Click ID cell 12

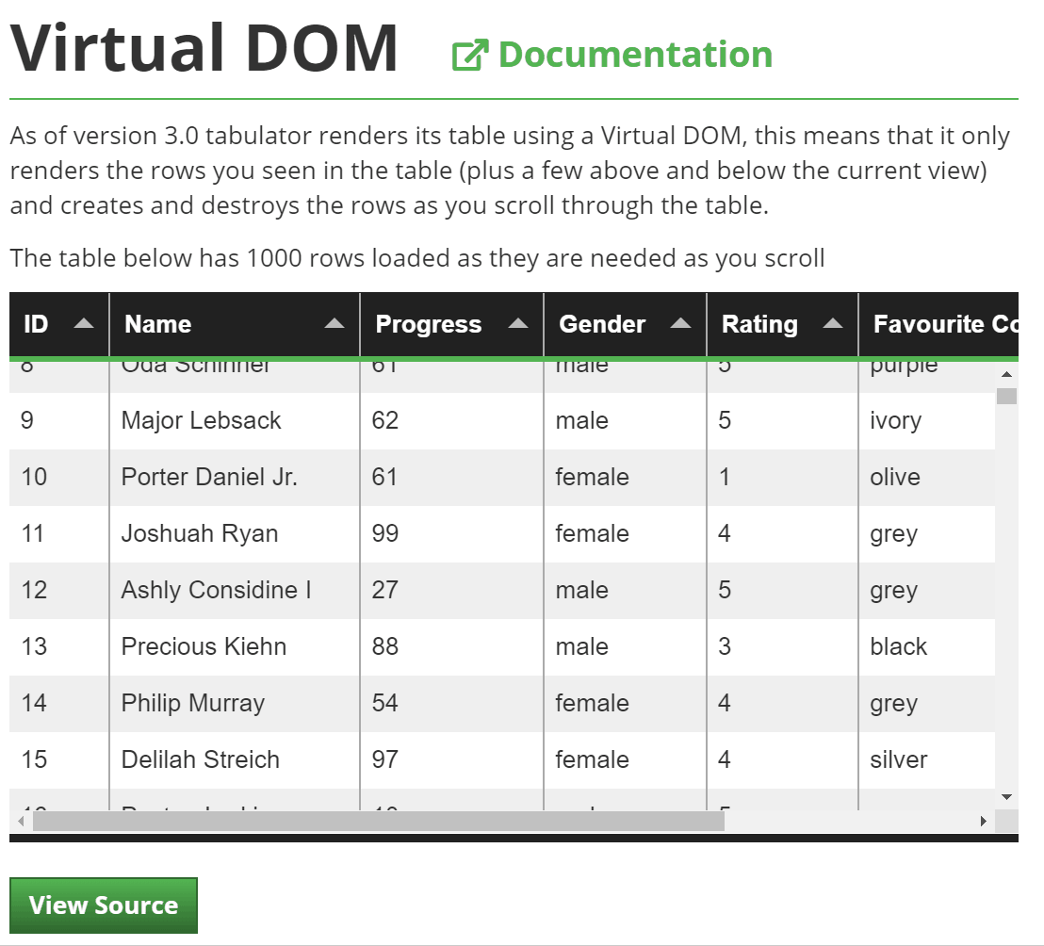pos(59,591)
